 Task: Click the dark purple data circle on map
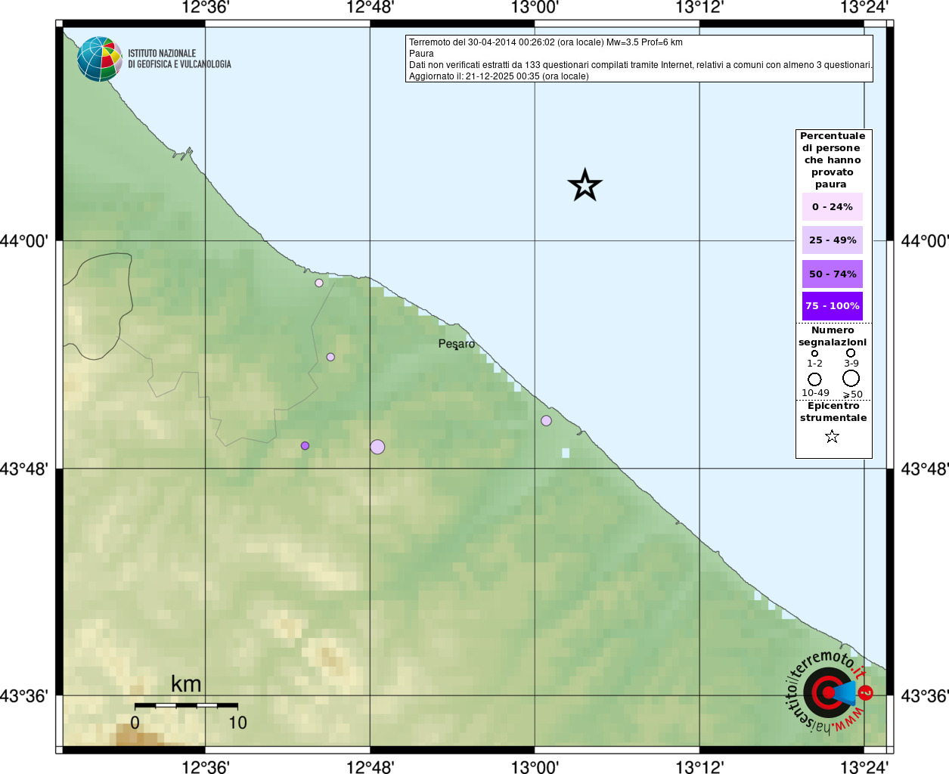(x=305, y=445)
